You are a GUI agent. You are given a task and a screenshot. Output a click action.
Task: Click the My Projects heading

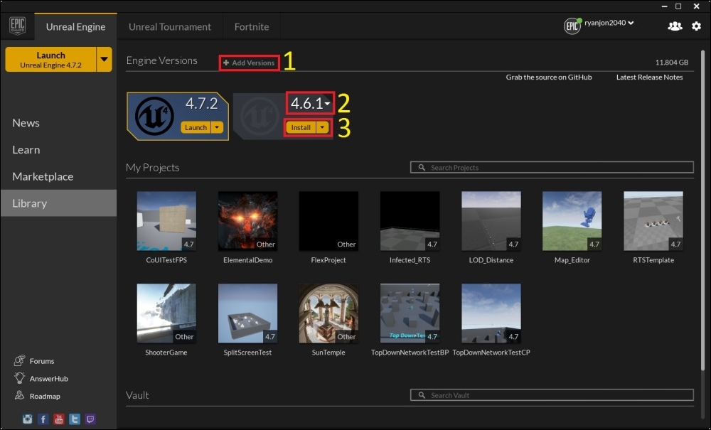(152, 168)
